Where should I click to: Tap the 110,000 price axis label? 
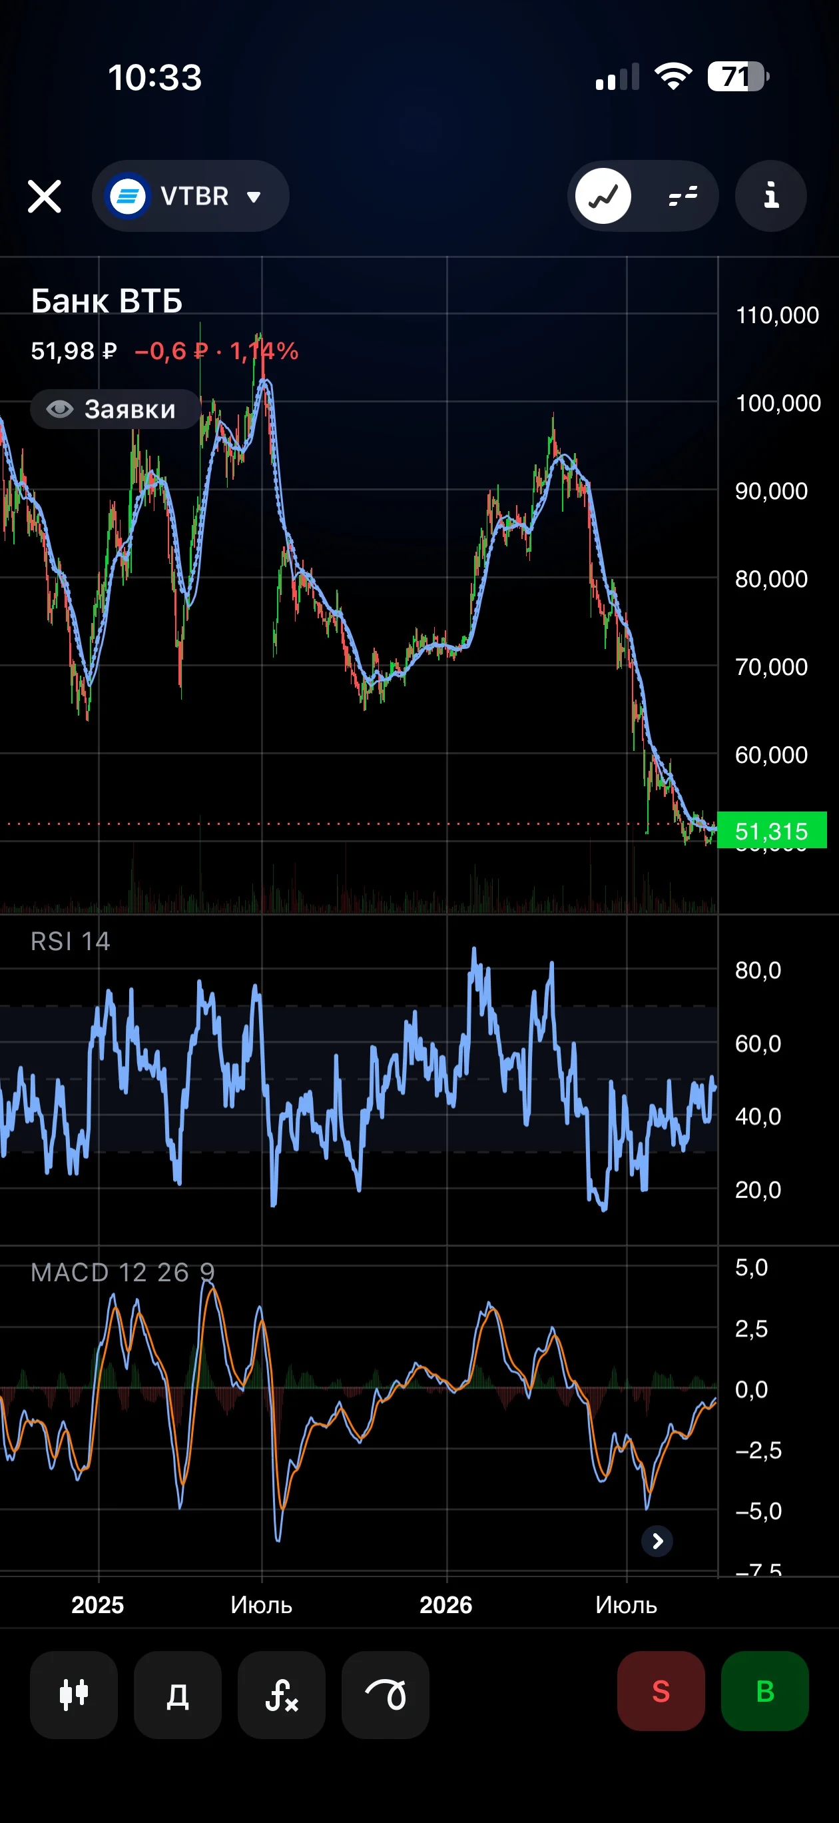point(778,315)
